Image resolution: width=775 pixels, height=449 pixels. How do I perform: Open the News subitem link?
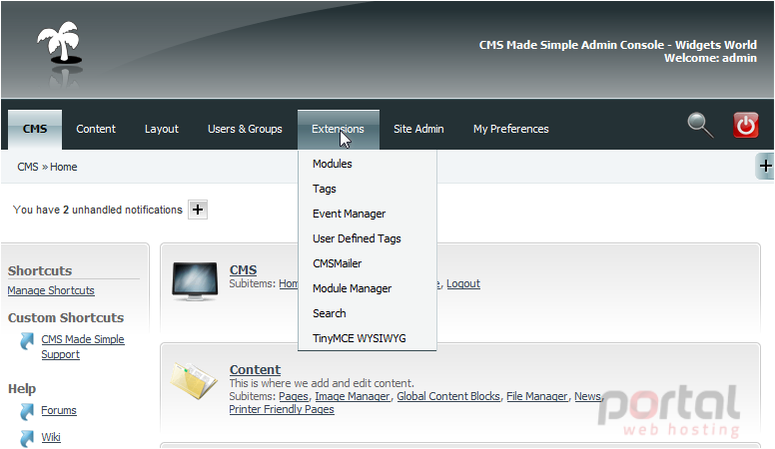(x=587, y=396)
